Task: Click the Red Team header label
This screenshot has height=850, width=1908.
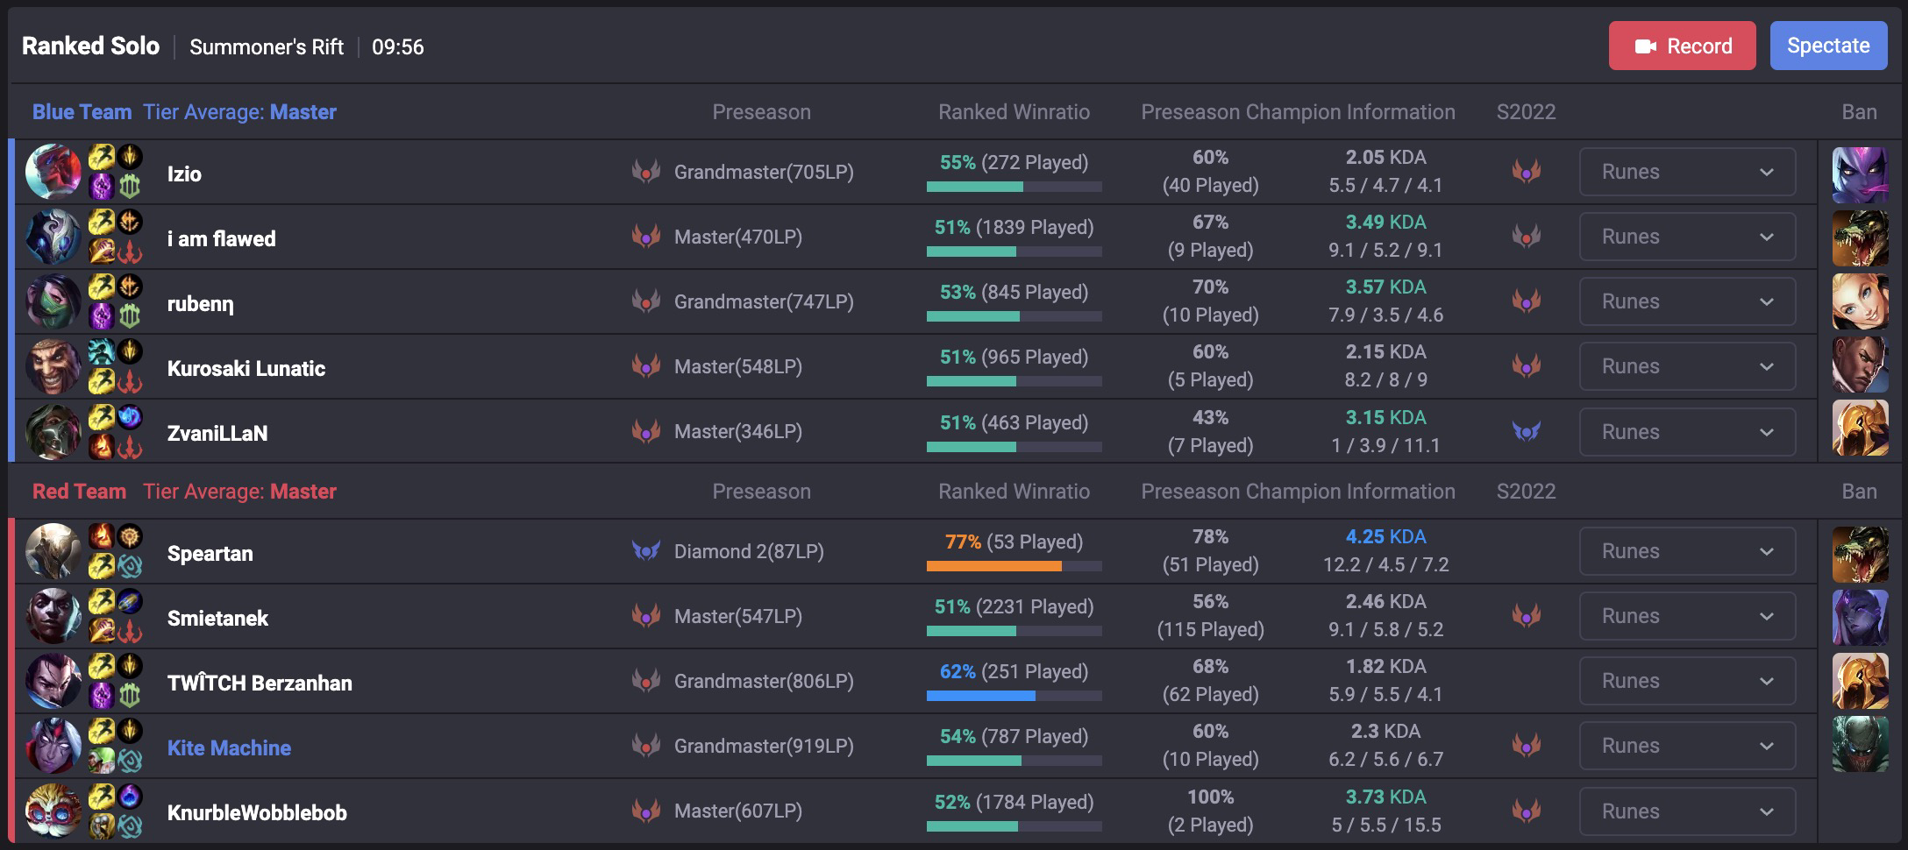Action: (79, 492)
